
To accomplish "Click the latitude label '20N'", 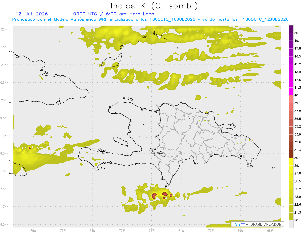I will 4,100.
